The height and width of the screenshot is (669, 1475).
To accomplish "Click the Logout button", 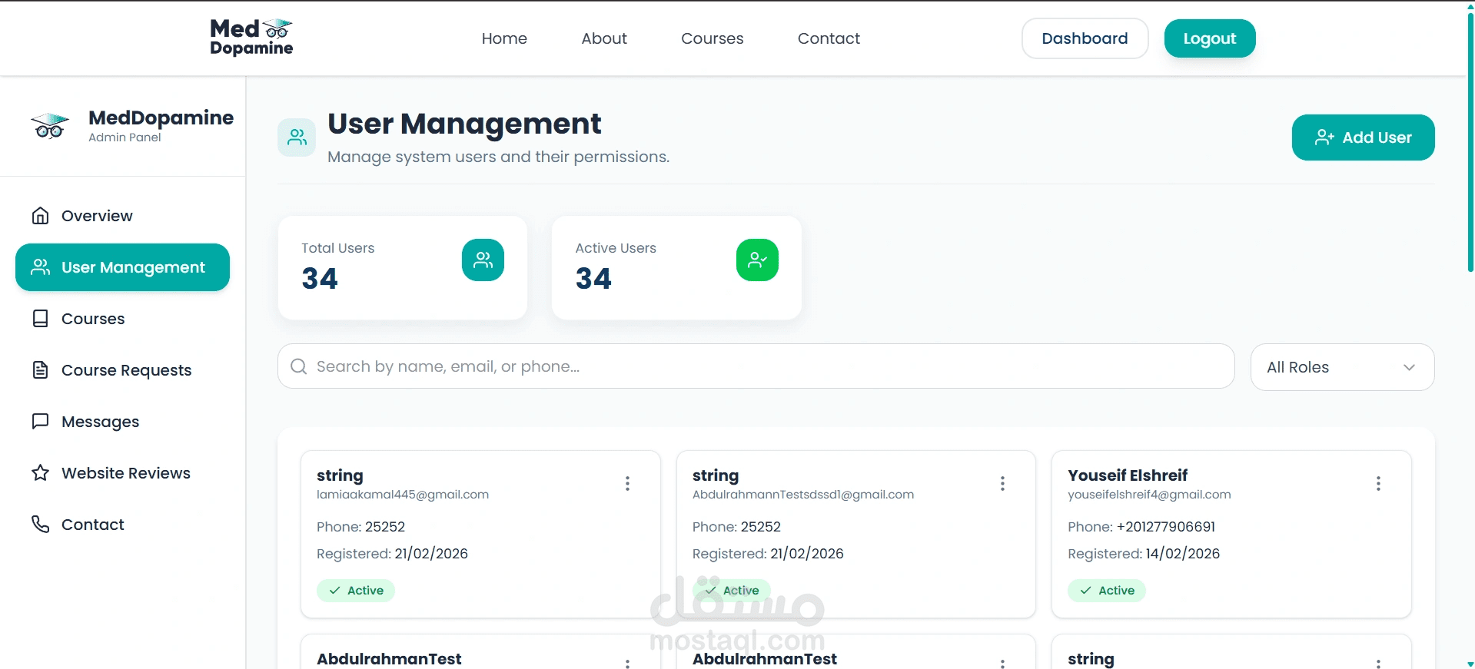I will [1210, 38].
